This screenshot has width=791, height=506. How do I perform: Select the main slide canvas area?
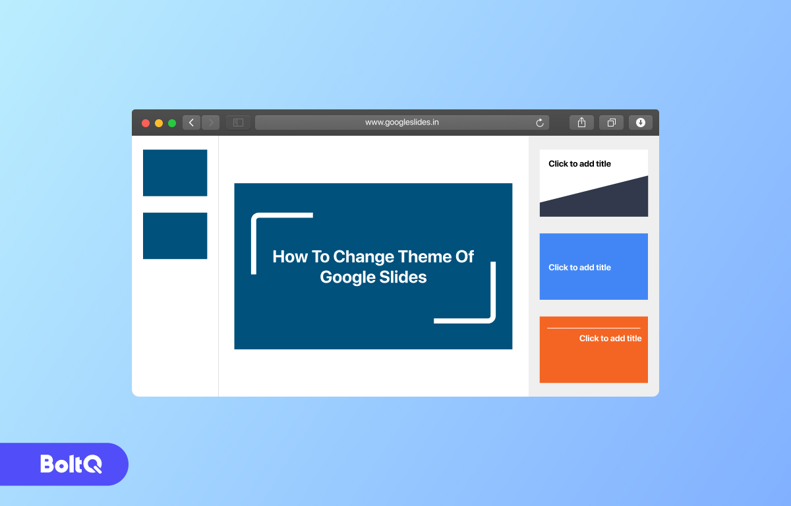pos(373,266)
